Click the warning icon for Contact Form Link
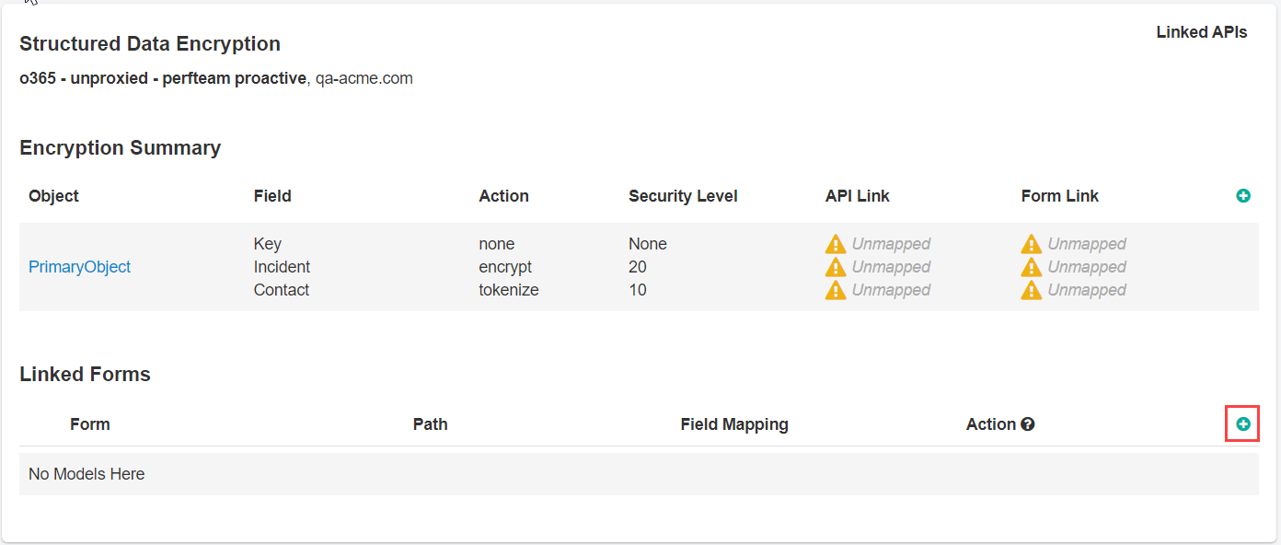1281x545 pixels. pos(1032,290)
